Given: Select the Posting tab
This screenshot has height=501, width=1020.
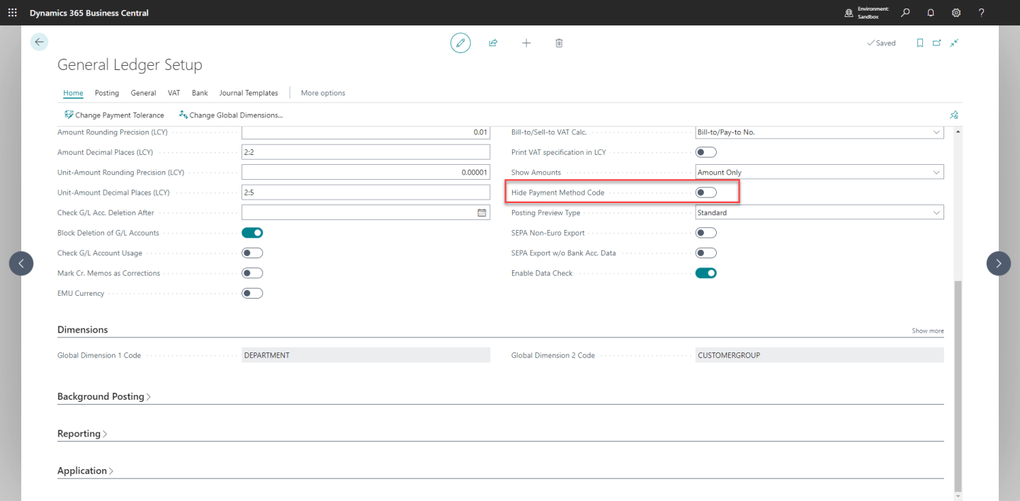Looking at the screenshot, I should pos(107,93).
